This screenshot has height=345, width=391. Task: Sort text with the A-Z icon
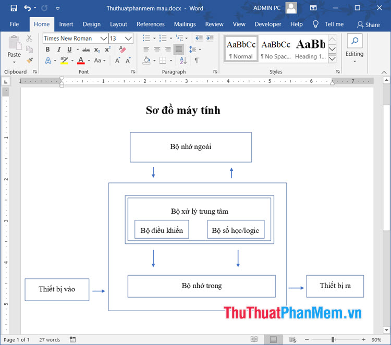183,60
